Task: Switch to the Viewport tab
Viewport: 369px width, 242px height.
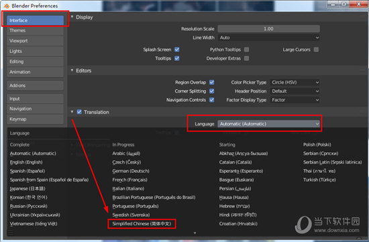Action: 35,41
